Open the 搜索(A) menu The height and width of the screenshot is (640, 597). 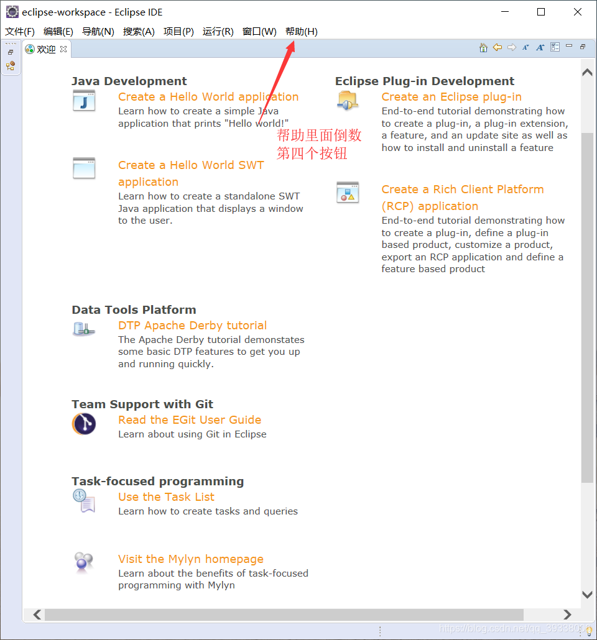(x=139, y=32)
